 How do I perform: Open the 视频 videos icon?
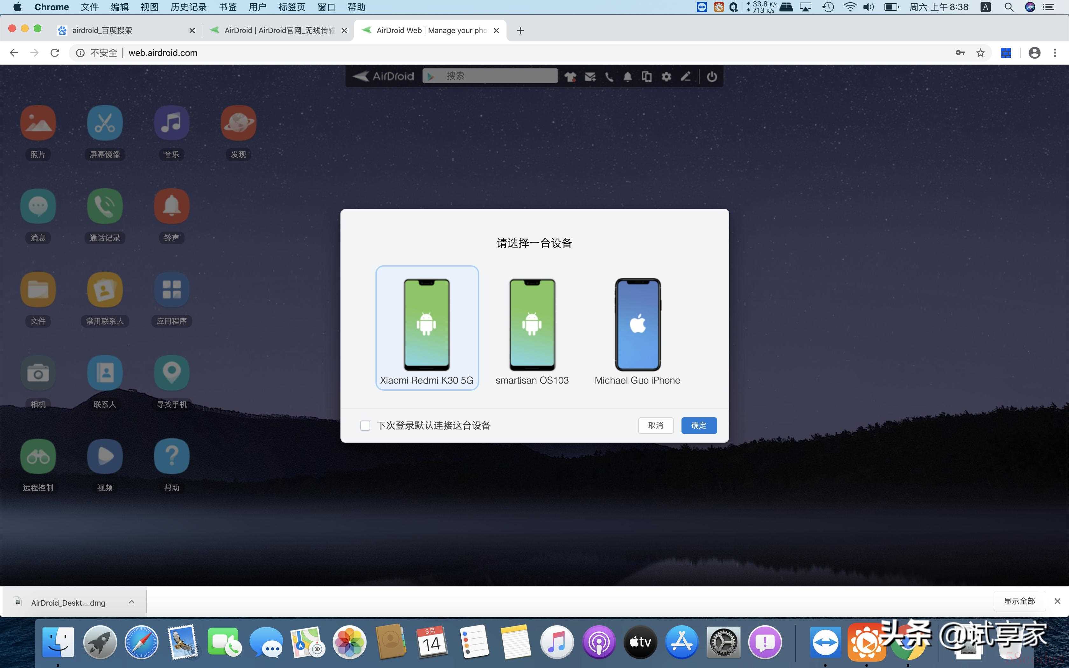[105, 456]
